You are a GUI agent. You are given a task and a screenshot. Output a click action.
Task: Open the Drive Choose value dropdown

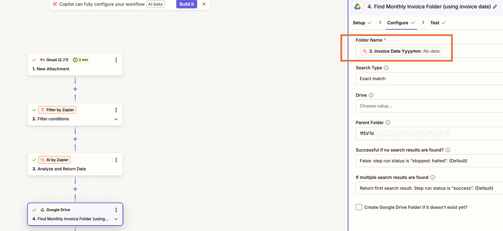(429, 106)
